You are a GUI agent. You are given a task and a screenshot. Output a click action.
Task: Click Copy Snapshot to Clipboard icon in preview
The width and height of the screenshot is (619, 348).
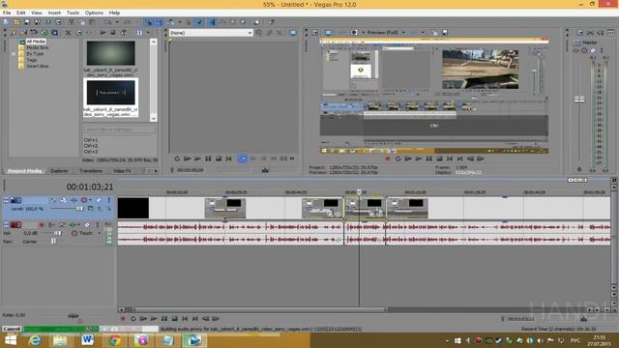(434, 32)
